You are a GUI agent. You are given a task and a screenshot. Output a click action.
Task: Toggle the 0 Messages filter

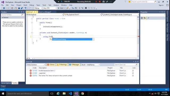[x=74, y=65]
